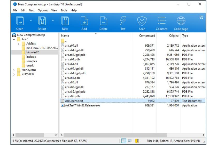
Task: Click the folder tree scrollbar left arrow
Action: tap(13, 135)
